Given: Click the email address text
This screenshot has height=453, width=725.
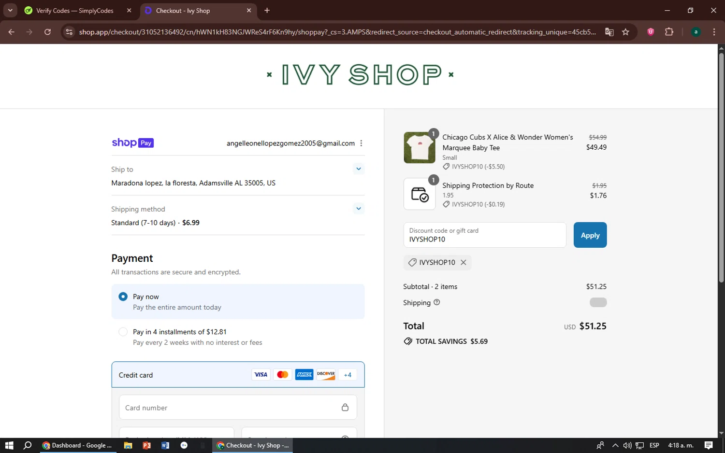Looking at the screenshot, I should (x=290, y=143).
